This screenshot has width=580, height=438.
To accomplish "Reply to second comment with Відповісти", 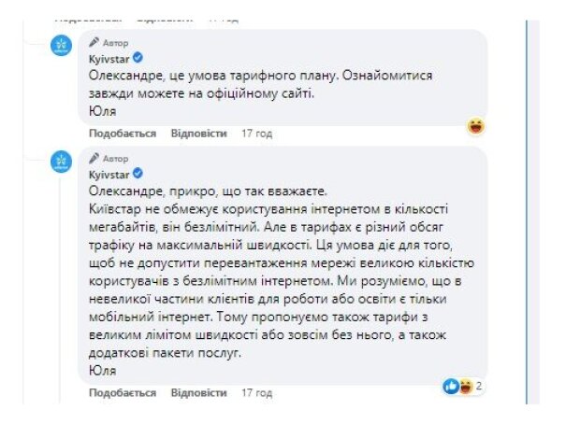I will (x=198, y=393).
